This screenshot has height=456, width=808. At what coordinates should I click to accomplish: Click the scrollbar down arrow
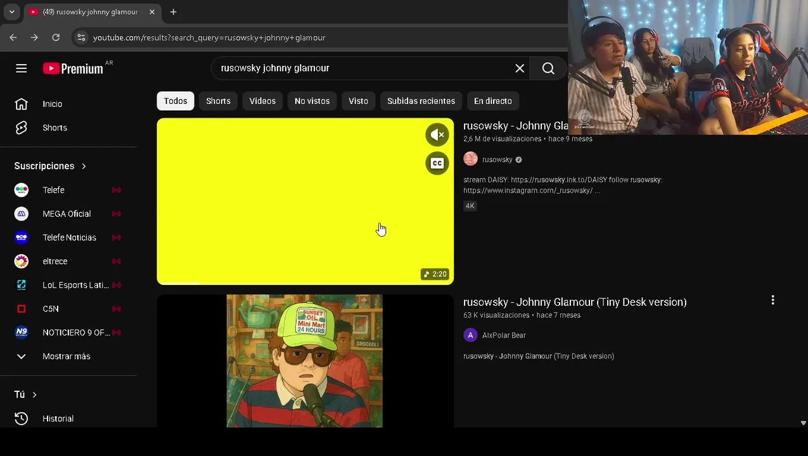tap(803, 423)
